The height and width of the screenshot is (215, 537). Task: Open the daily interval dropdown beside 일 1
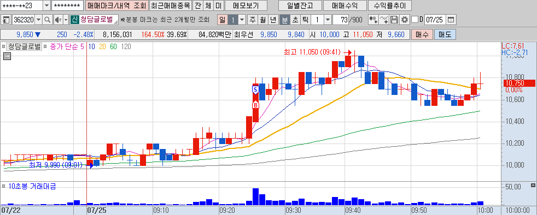[x=242, y=20]
